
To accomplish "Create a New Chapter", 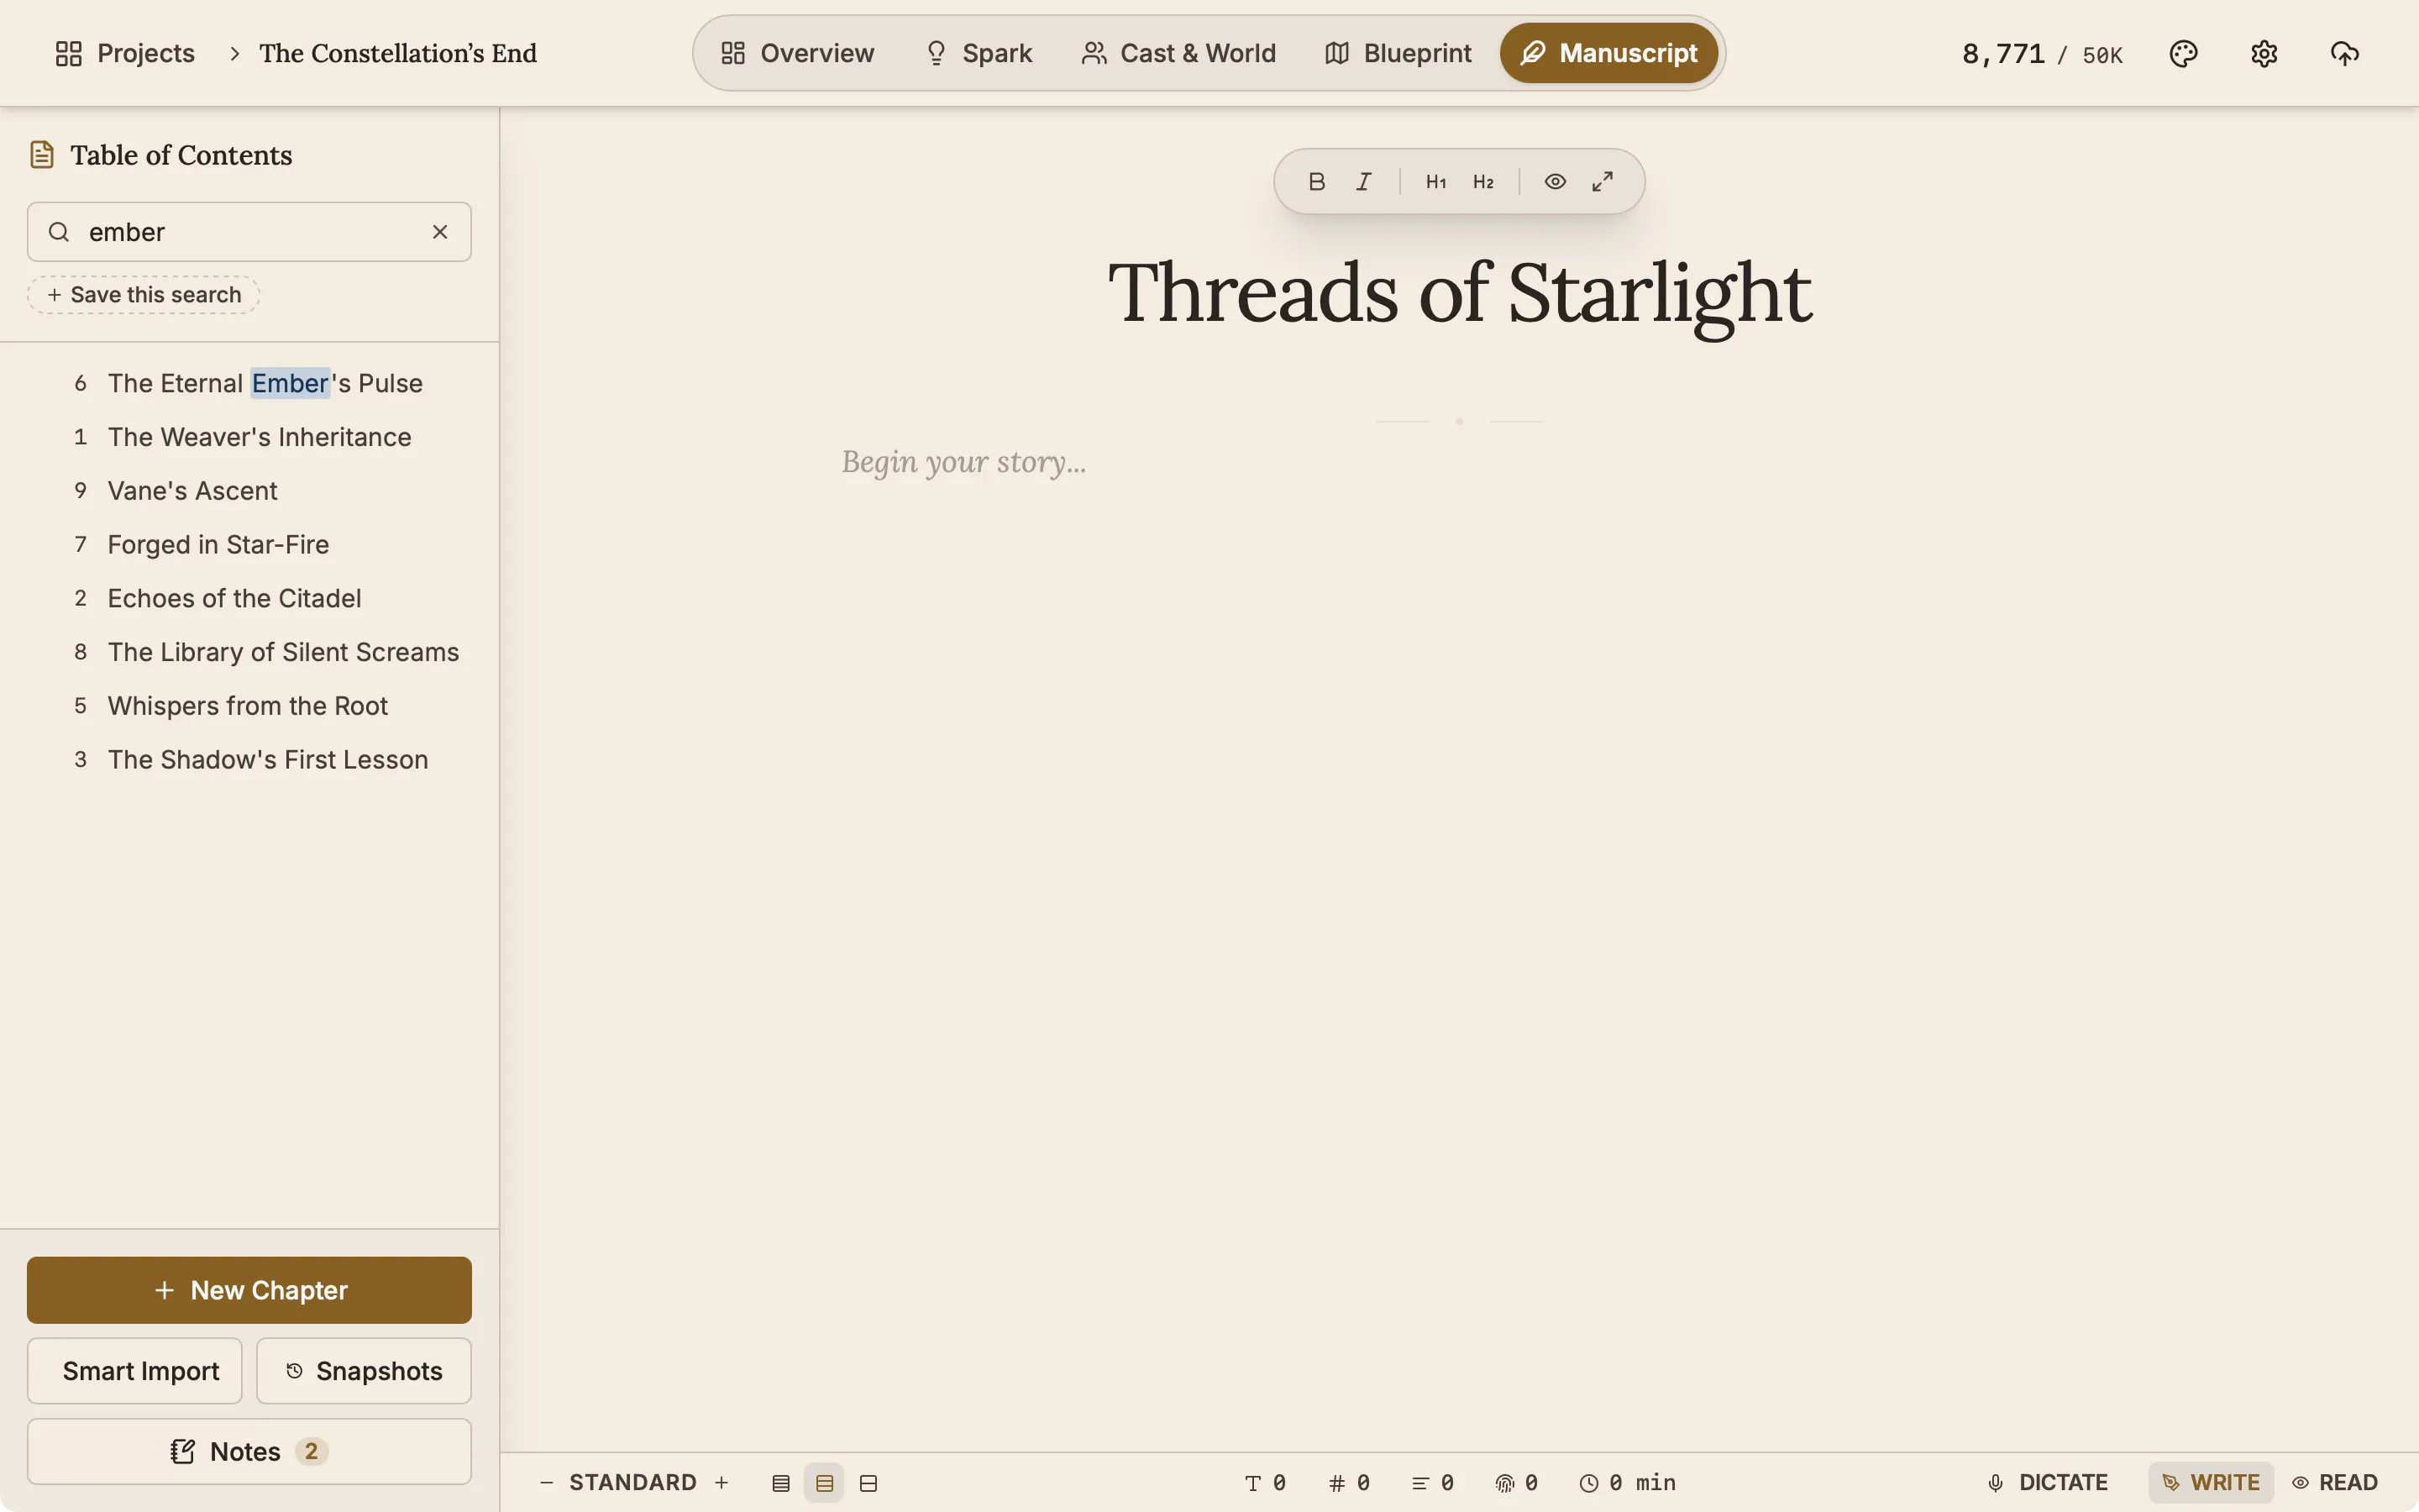I will click(x=249, y=1290).
